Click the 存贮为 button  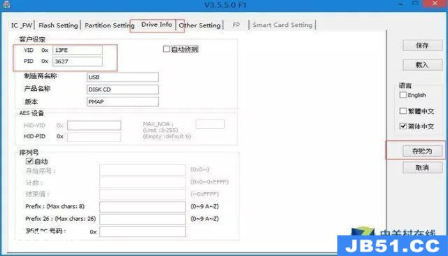pyautogui.click(x=422, y=151)
